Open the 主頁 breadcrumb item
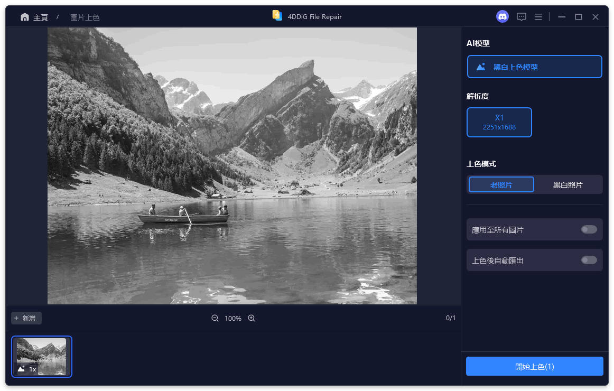Screen dimensions: 614x391 (x=40, y=16)
